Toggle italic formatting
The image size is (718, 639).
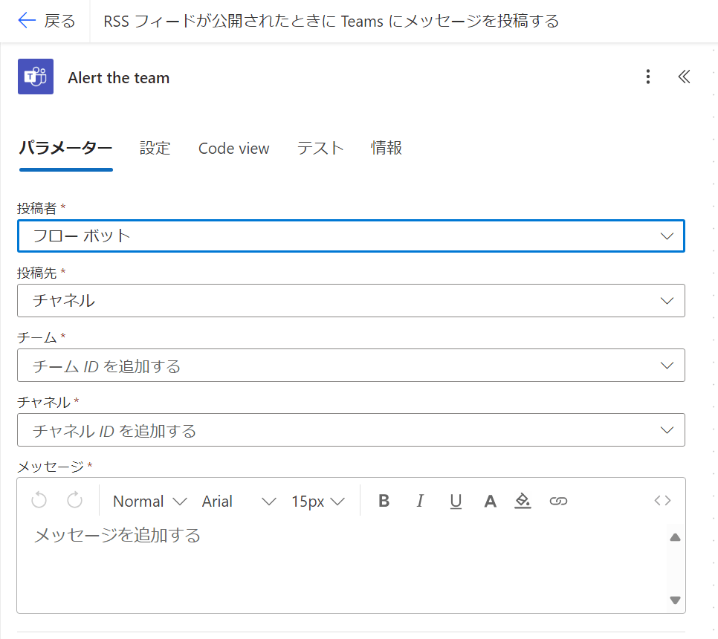[419, 501]
